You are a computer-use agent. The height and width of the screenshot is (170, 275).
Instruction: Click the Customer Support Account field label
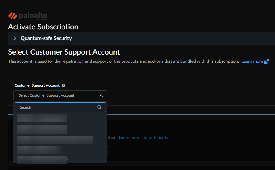37,85
